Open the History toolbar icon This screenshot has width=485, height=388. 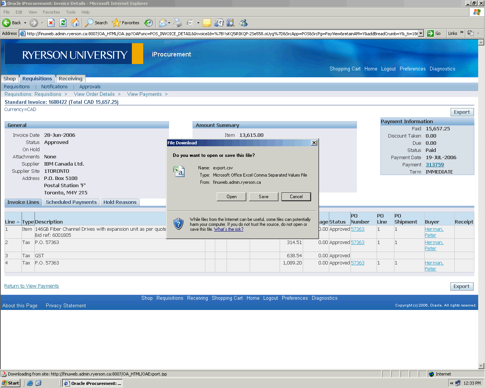tap(149, 23)
